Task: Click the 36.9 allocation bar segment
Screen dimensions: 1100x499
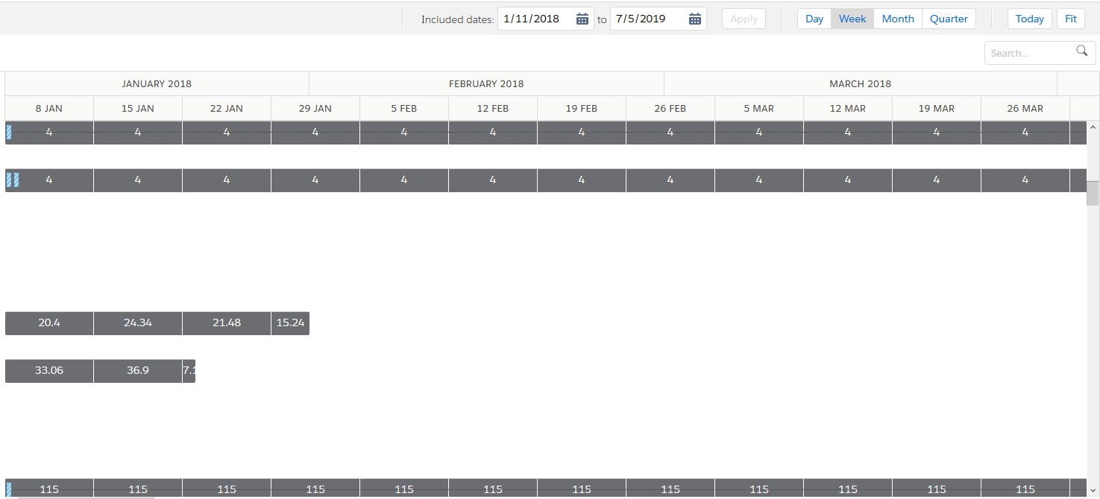Action: pos(138,371)
